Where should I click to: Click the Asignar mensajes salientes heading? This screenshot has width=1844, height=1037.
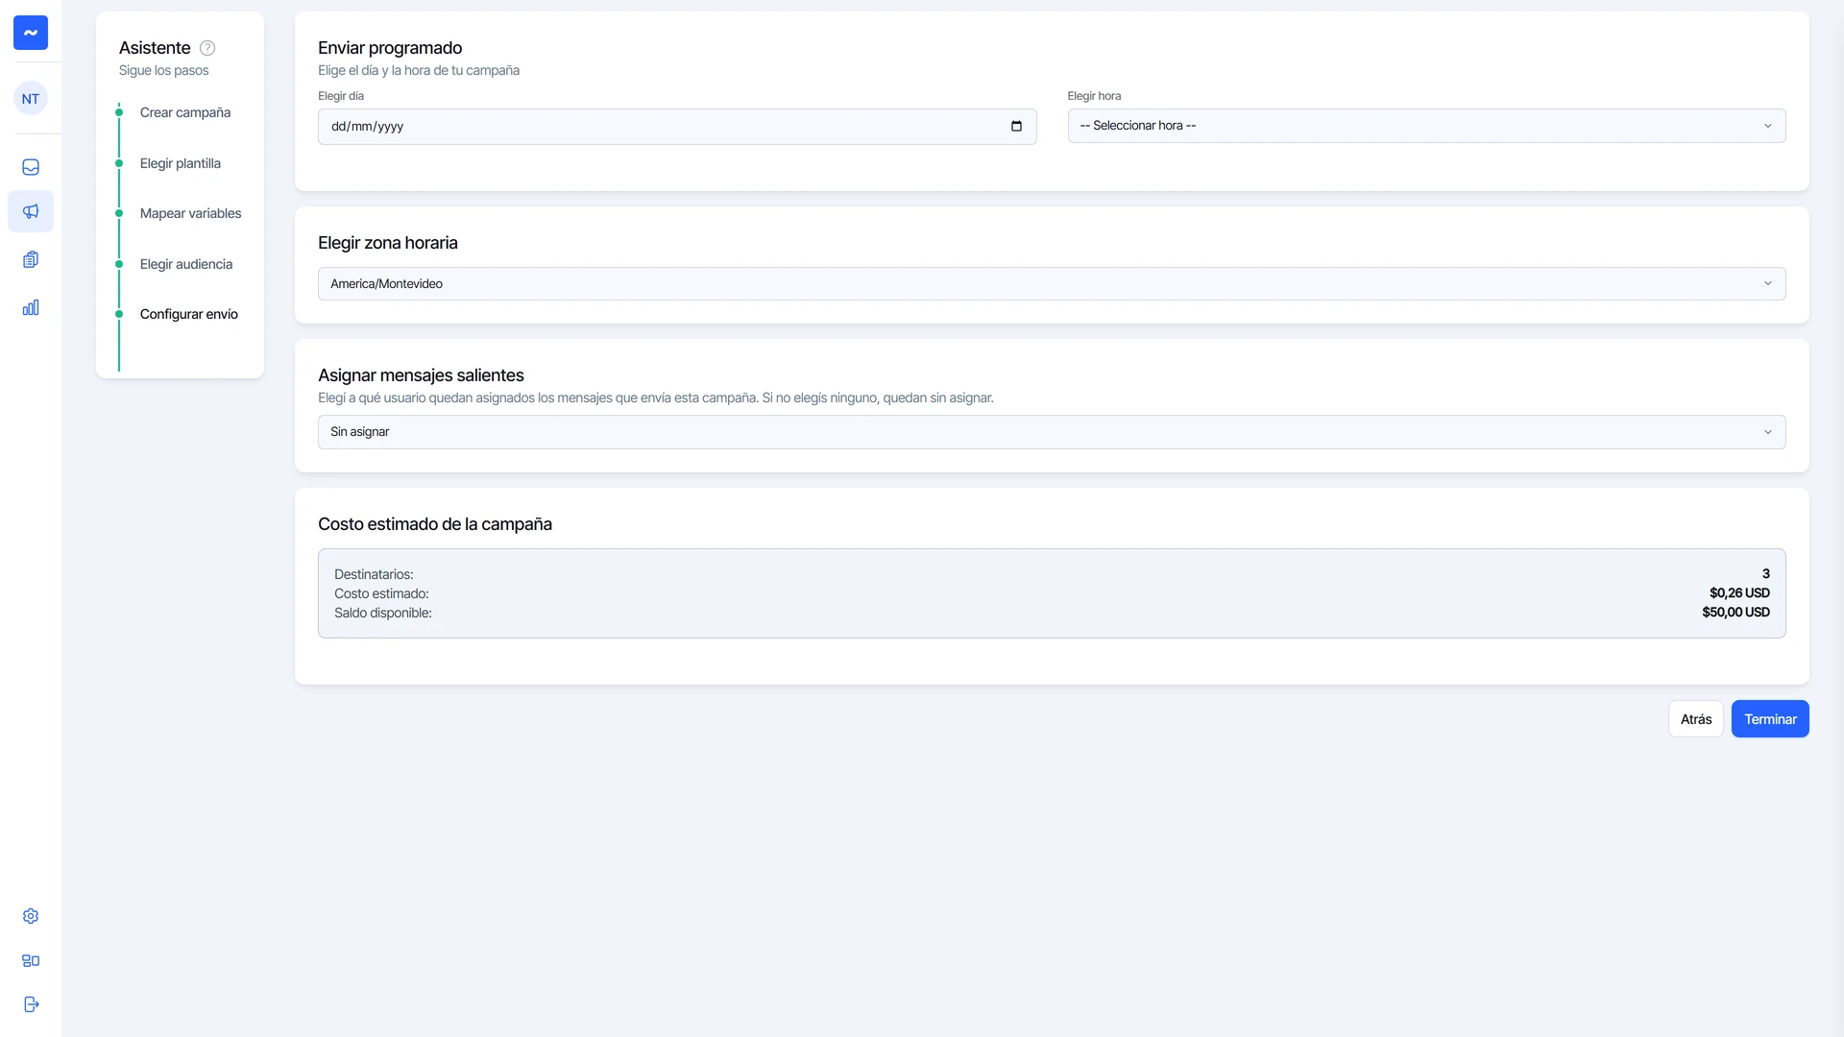click(x=421, y=375)
